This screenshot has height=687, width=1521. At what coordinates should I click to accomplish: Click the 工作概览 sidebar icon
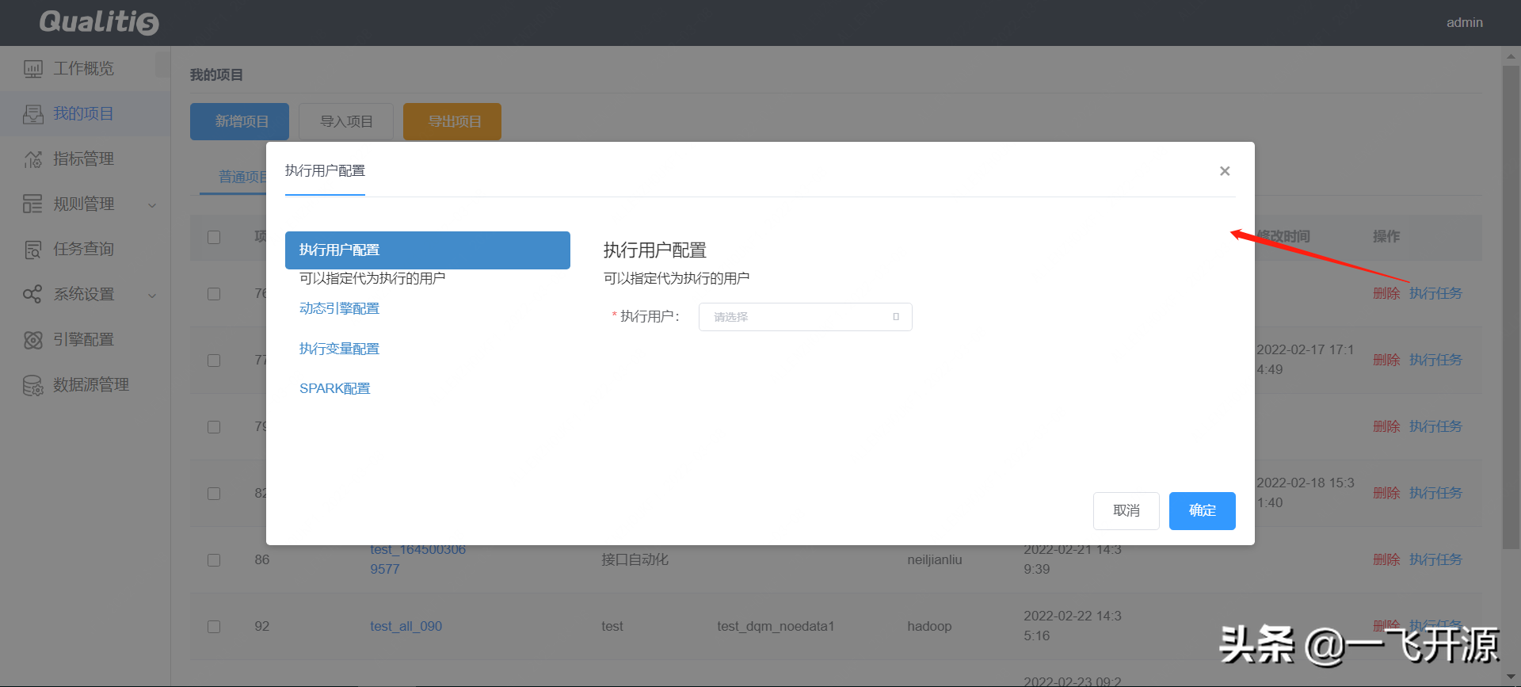click(x=33, y=69)
